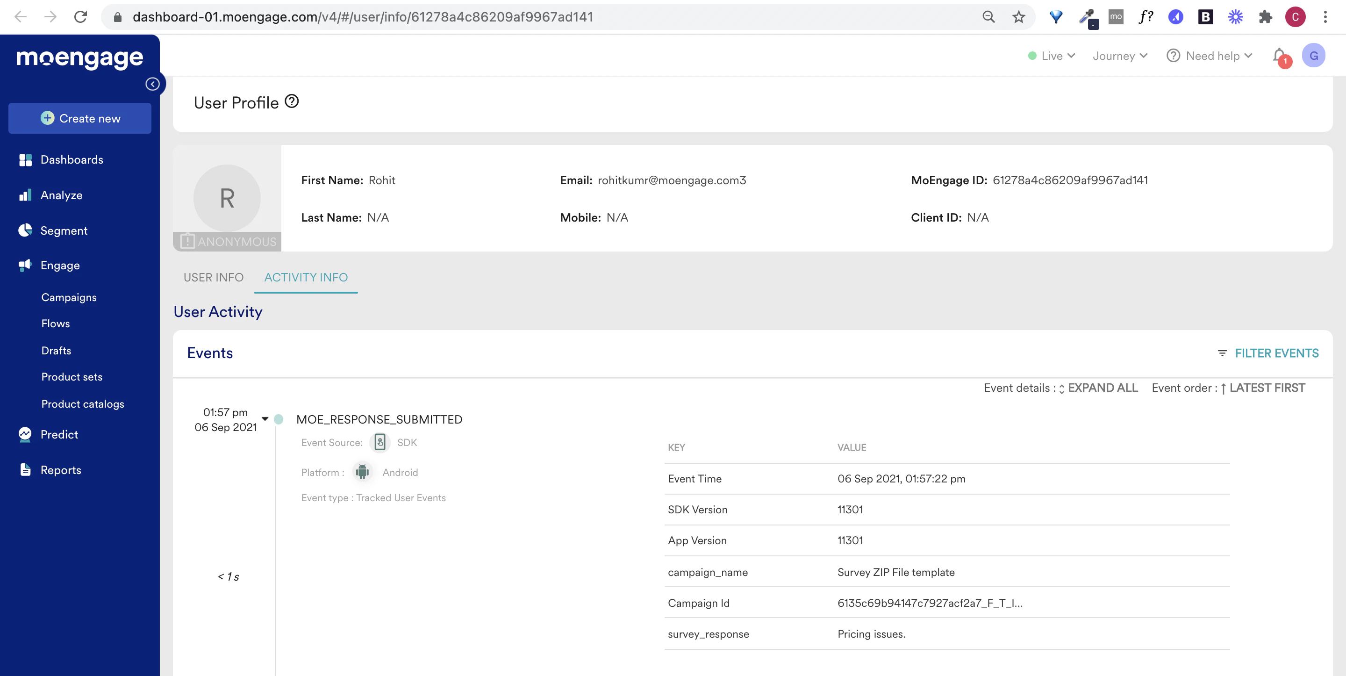Select the Reports sidebar icon
1346x676 pixels.
(x=25, y=469)
